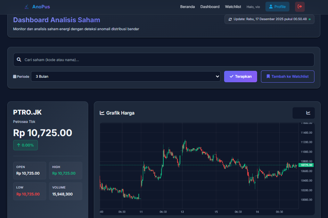Image resolution: width=328 pixels, height=218 pixels.
Task: Click the 10725.00 price label on axis
Action: pos(306,165)
